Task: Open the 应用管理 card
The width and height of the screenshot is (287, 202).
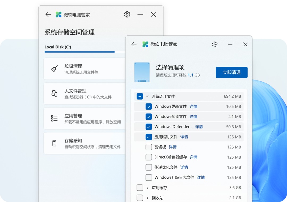Action: tap(85, 118)
